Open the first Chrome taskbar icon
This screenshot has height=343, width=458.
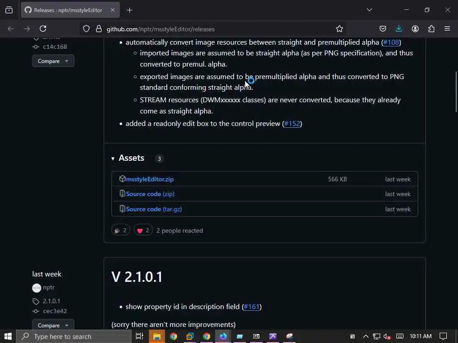coord(174,336)
